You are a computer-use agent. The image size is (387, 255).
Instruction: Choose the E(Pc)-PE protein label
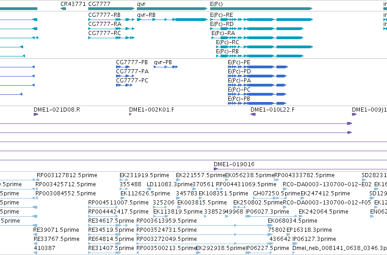[x=239, y=62]
